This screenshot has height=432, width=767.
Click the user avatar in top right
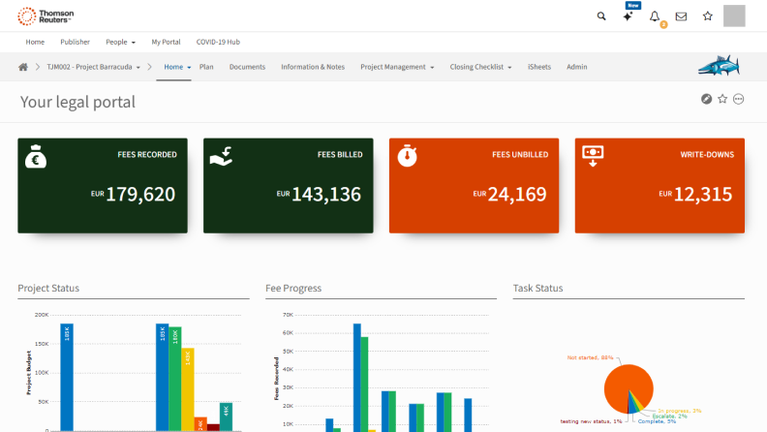click(x=734, y=15)
